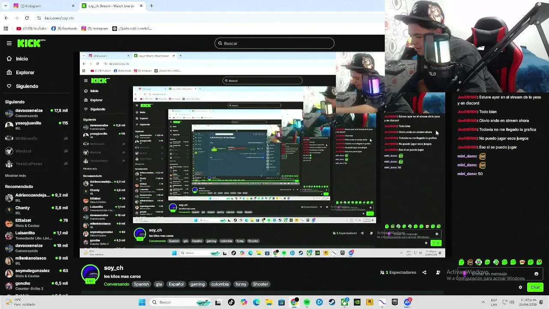The image size is (549, 309).
Task: Open the goncho Counter-Strike 2 channel
Action: (36, 286)
